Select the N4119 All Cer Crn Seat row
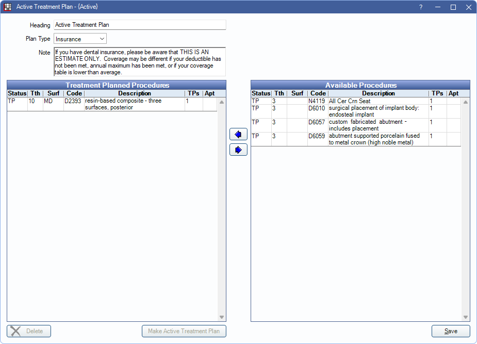 coord(356,101)
